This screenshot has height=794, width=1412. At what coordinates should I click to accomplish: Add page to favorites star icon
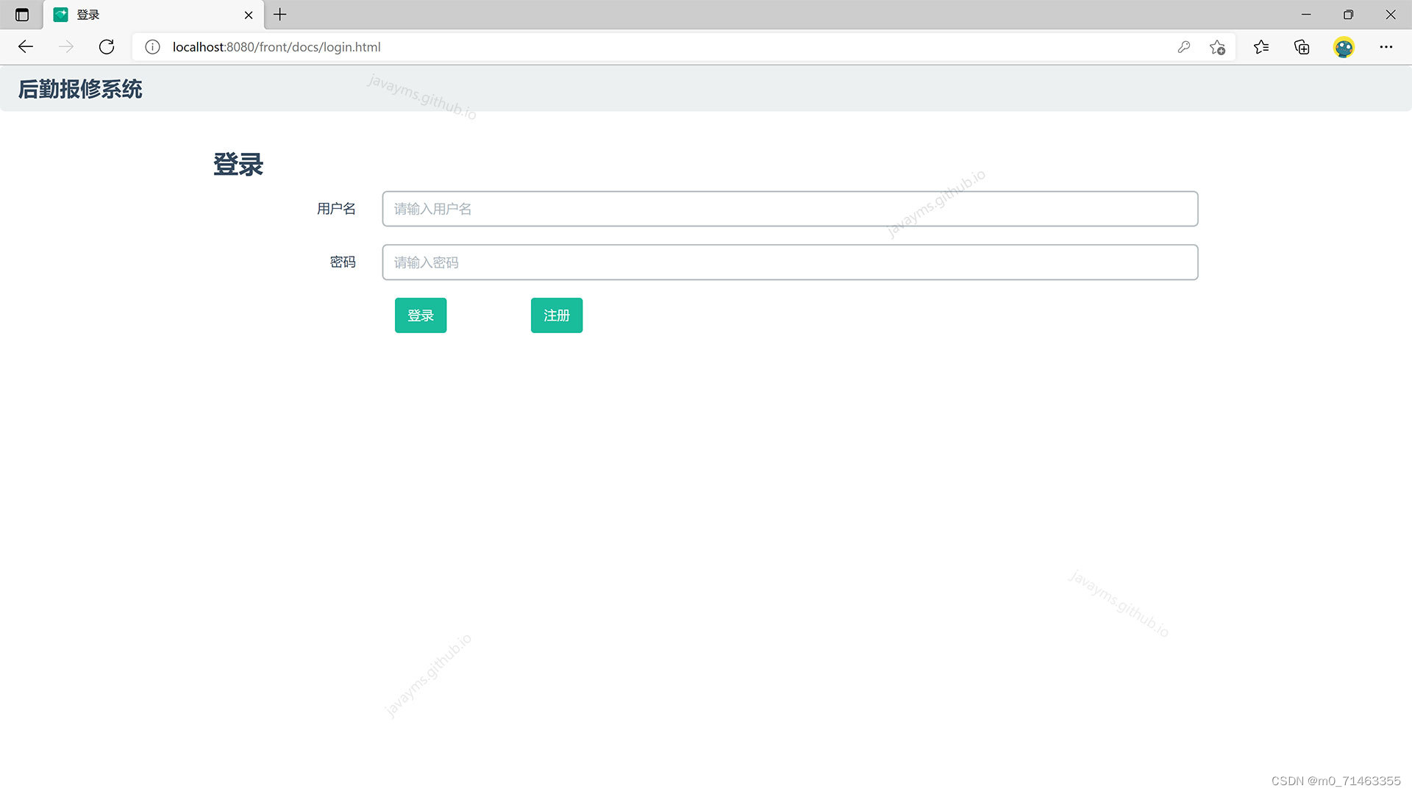click(x=1217, y=47)
